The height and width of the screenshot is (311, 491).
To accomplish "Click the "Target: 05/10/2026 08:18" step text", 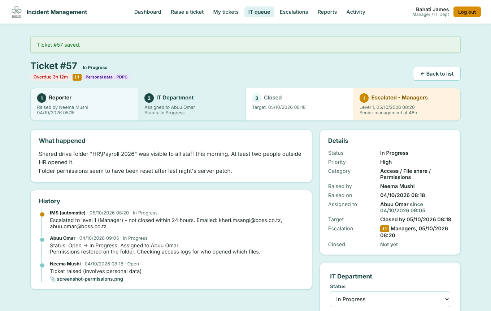I will click(279, 107).
